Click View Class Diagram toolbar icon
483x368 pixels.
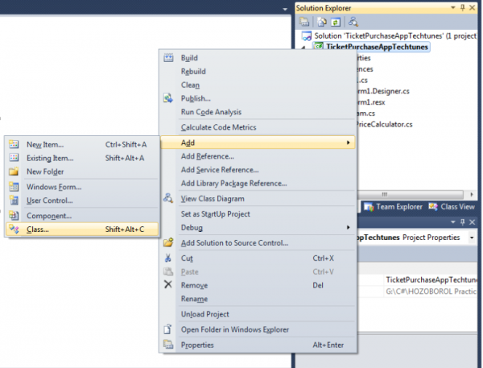coord(353,22)
